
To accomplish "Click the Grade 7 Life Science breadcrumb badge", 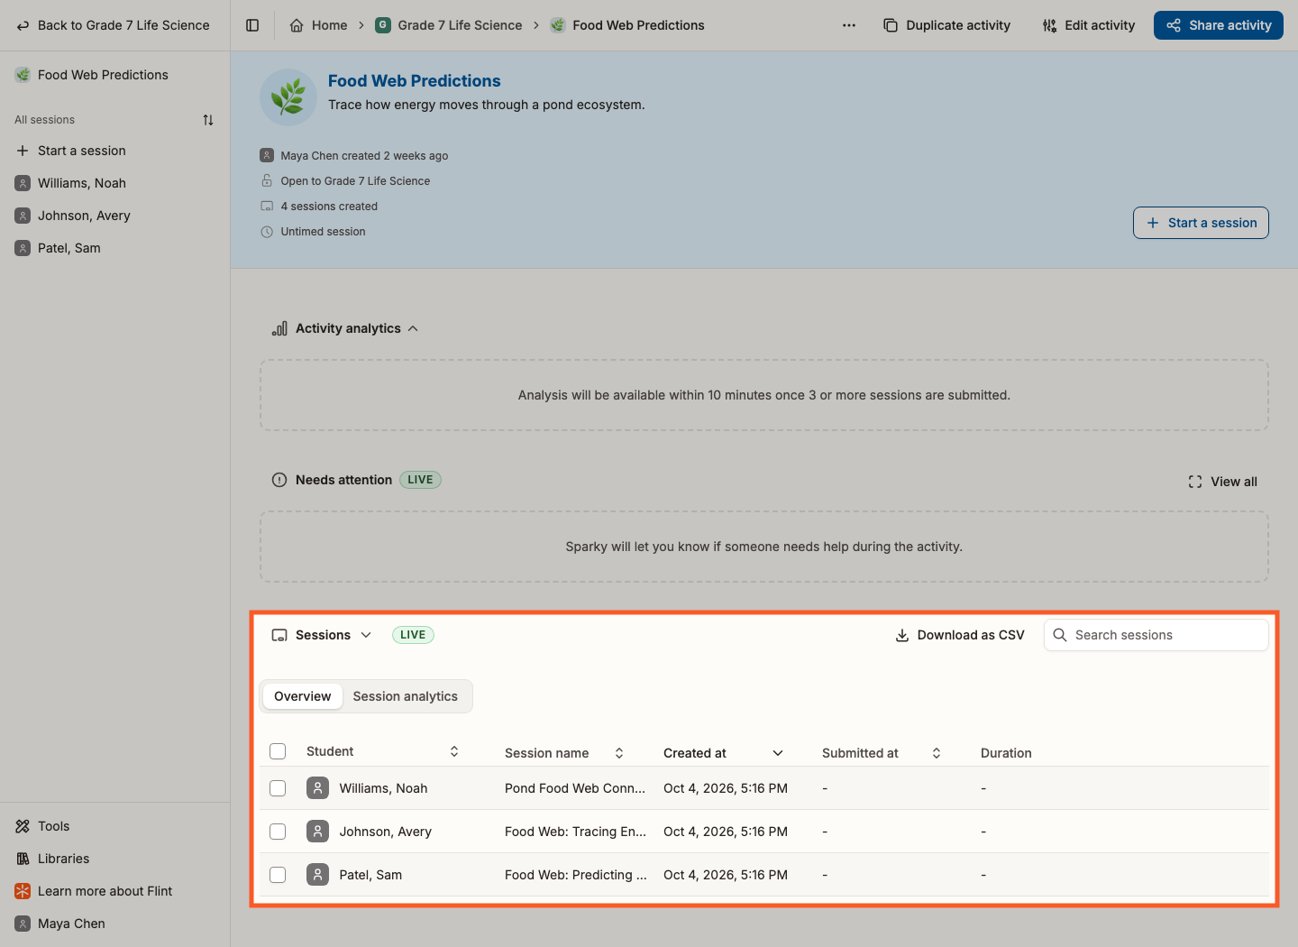I will (383, 25).
